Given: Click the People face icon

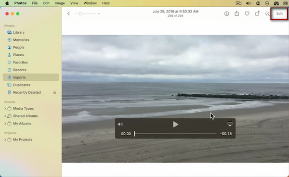Looking at the screenshot, I should [9, 48].
